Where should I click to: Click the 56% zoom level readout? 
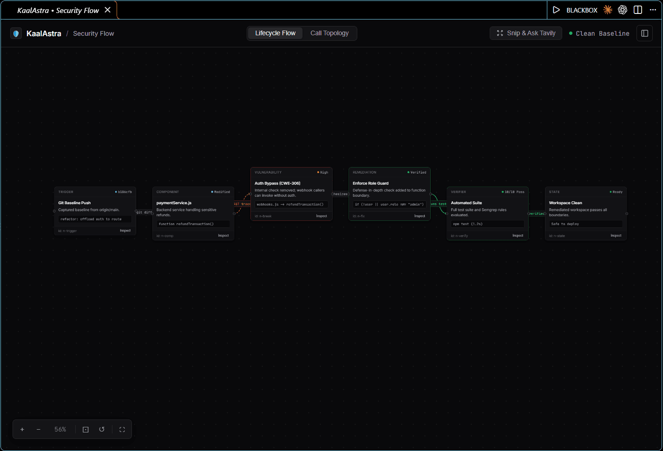click(x=60, y=430)
